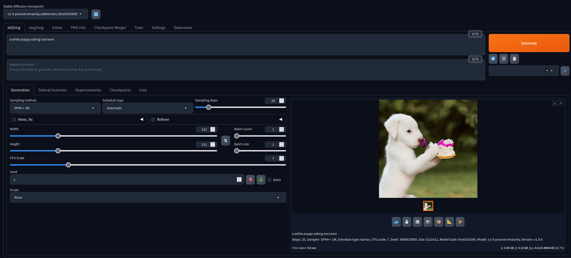This screenshot has width=571, height=258.
Task: Open the images output folder
Action: pyautogui.click(x=396, y=222)
